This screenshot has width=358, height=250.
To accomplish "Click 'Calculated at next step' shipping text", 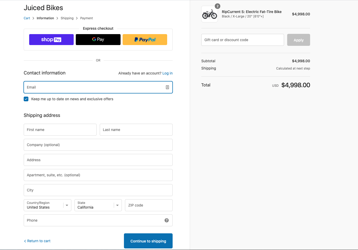I will point(293,68).
